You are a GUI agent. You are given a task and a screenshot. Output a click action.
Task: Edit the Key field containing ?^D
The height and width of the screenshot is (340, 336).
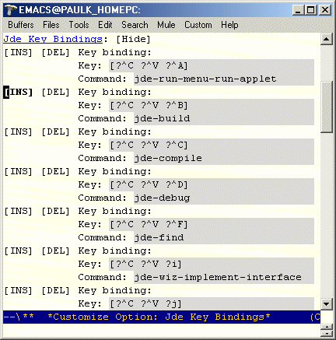pyautogui.click(x=212, y=185)
